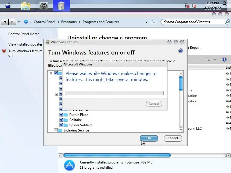Click Cancel in Windows Features dialog
The height and width of the screenshot is (173, 231).
[x=173, y=138]
